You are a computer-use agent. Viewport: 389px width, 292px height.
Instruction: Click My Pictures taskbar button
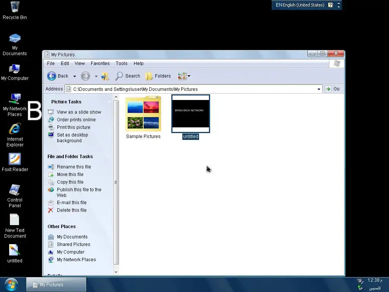click(56, 284)
